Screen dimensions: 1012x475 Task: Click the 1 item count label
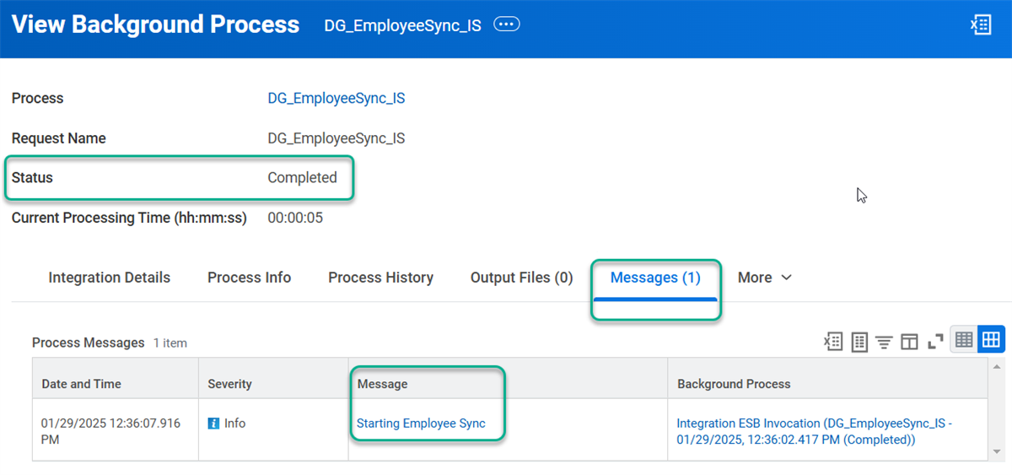point(170,343)
